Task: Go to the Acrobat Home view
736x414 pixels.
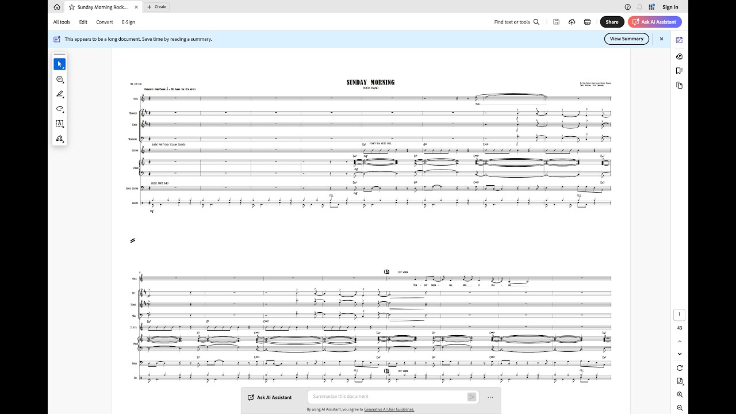Action: click(57, 7)
